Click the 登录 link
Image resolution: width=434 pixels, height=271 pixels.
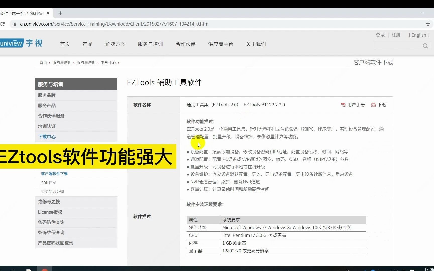(380, 35)
